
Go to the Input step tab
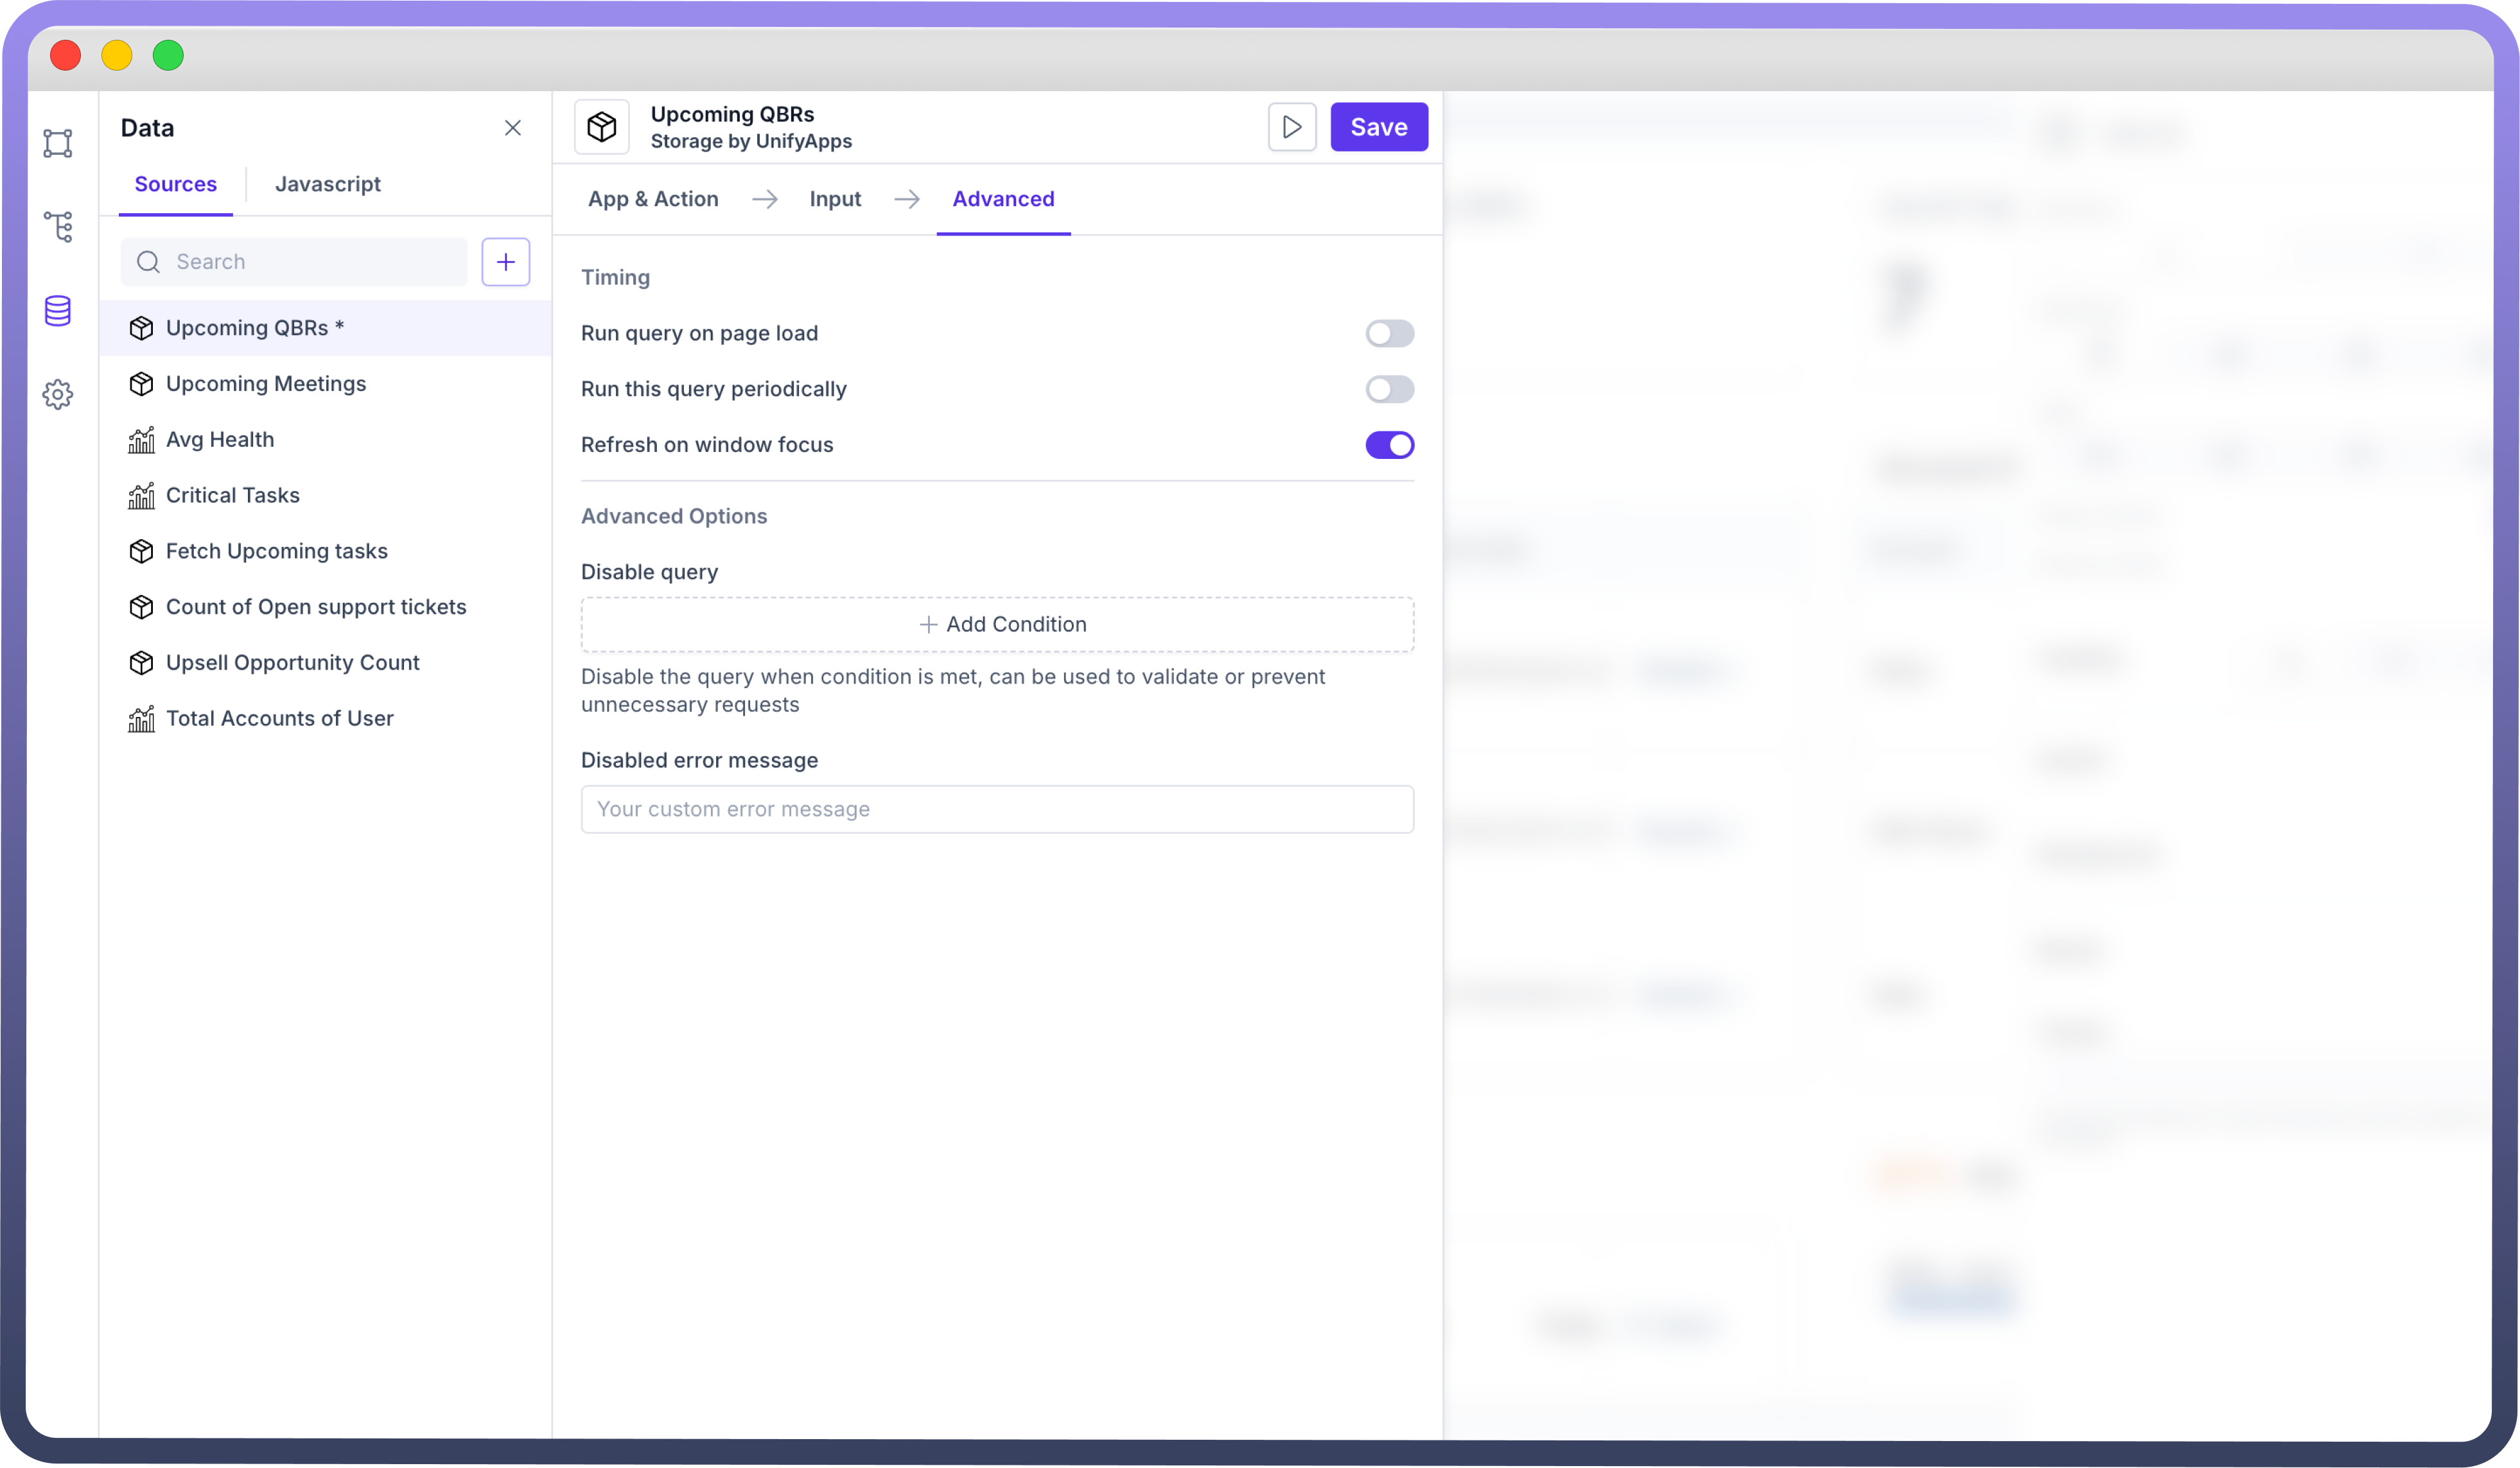point(834,199)
